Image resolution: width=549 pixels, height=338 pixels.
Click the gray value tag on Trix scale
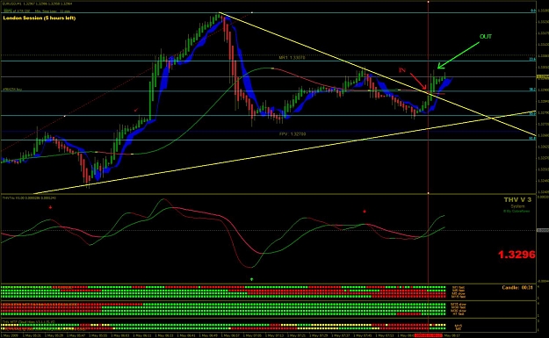click(x=543, y=230)
